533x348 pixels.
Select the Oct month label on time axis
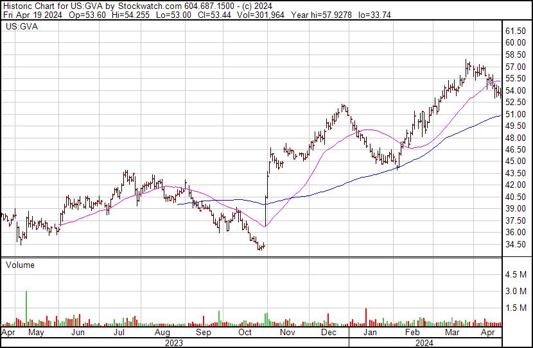(x=245, y=333)
